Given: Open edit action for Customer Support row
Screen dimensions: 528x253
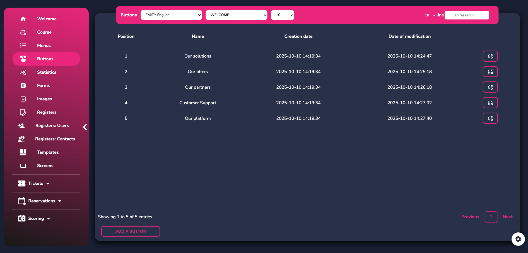Looking at the screenshot, I should point(490,103).
